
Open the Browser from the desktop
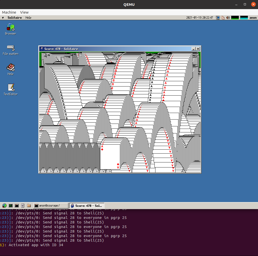[10, 27]
